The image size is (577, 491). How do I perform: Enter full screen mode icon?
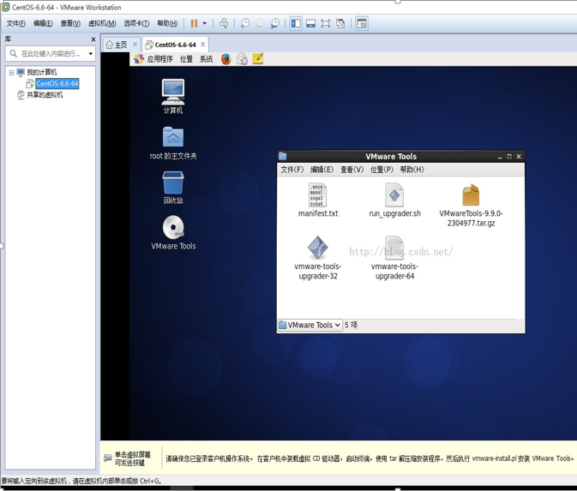pos(326,23)
